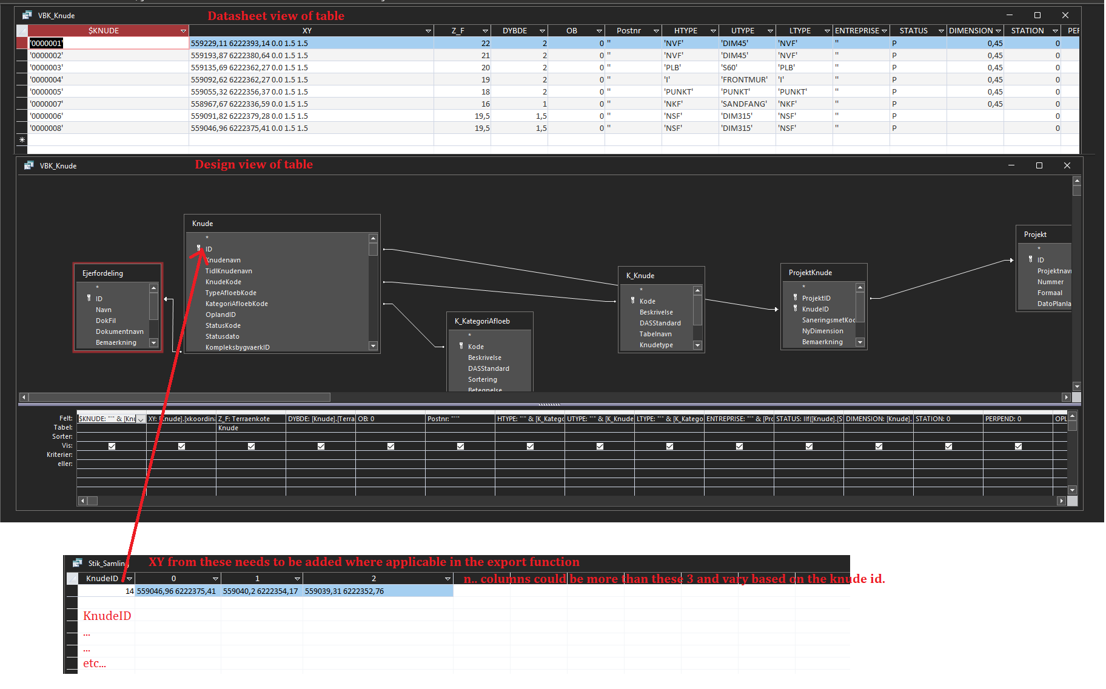Click the key icon beside ProjektKnude KnudeID

point(796,308)
